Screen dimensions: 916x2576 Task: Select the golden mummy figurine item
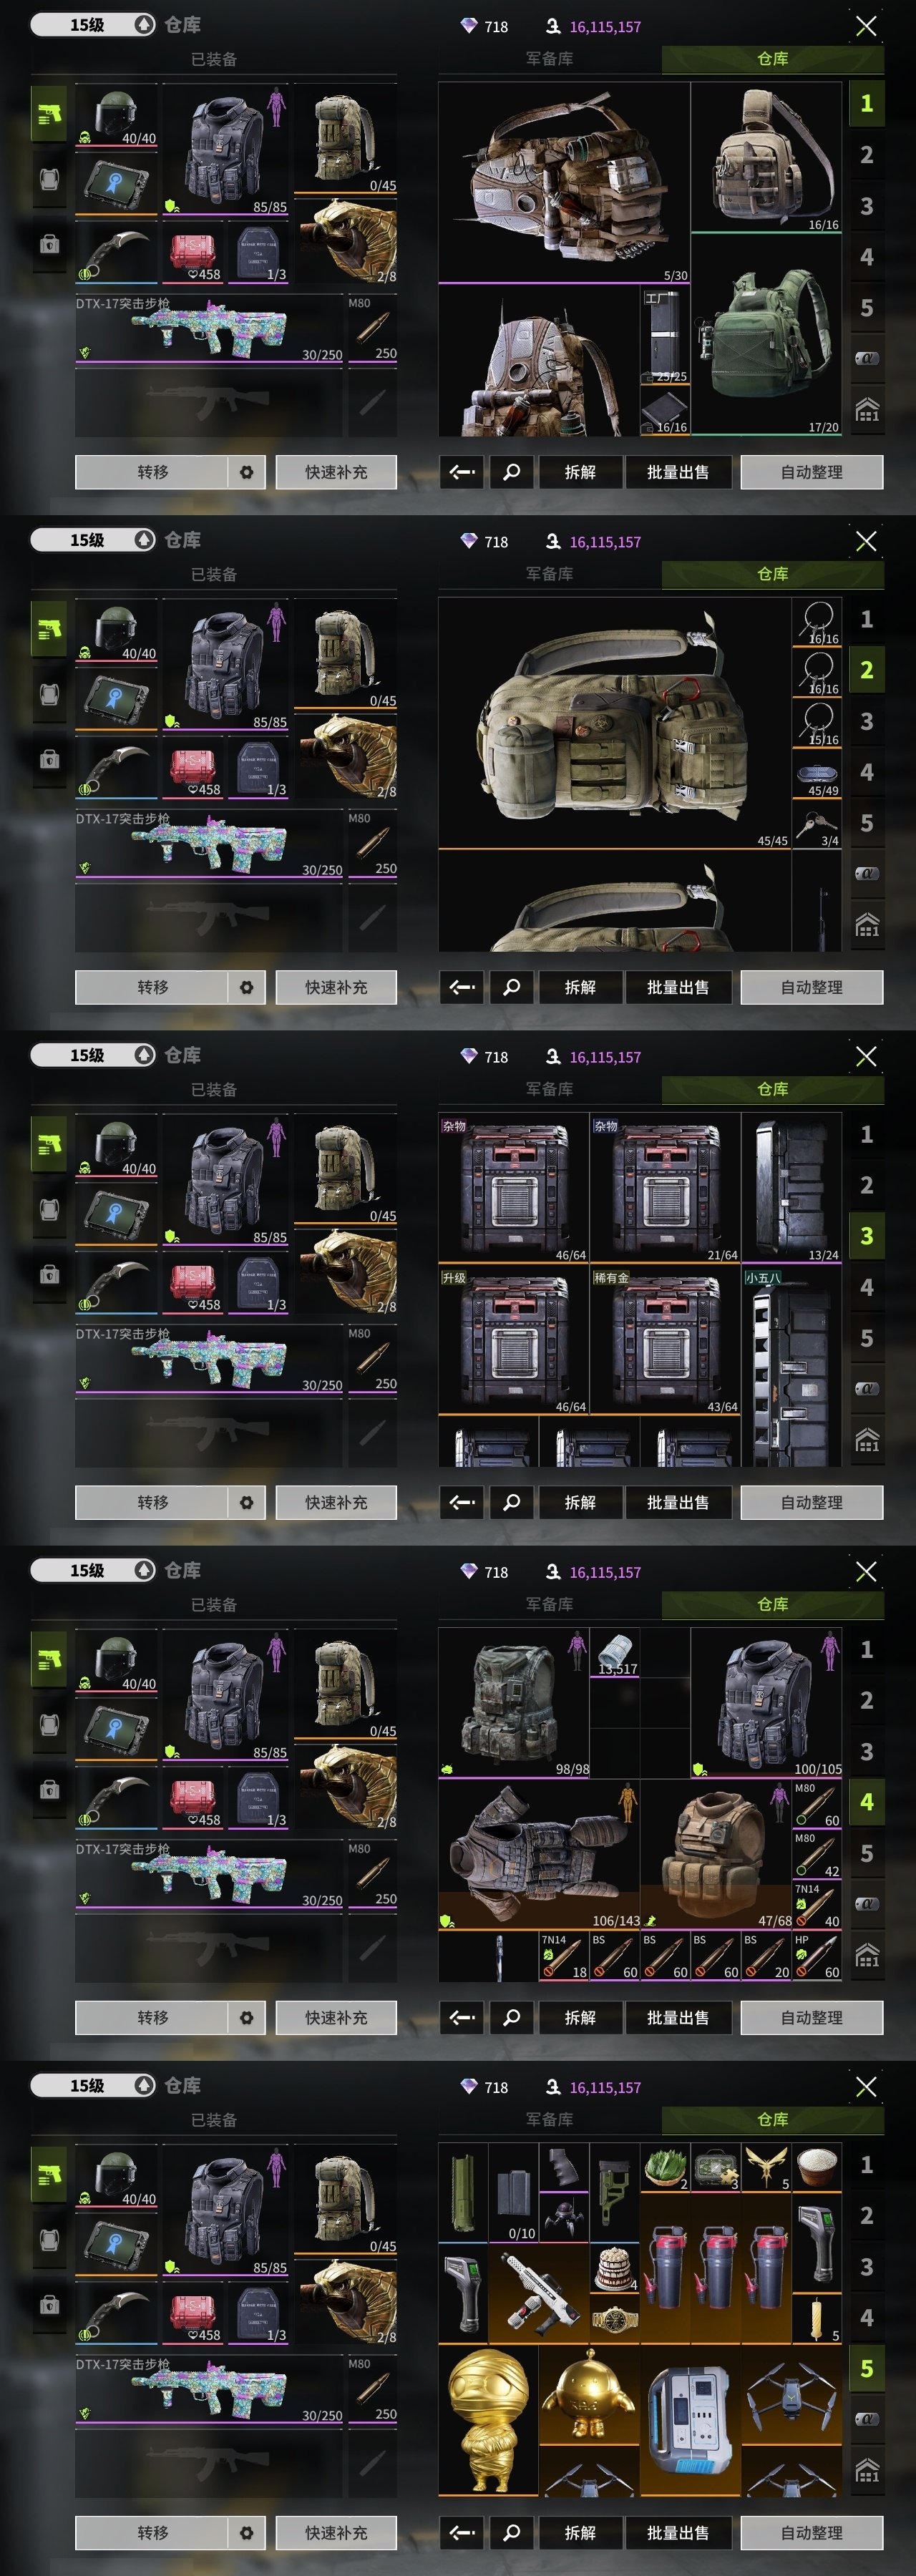(x=488, y=2420)
